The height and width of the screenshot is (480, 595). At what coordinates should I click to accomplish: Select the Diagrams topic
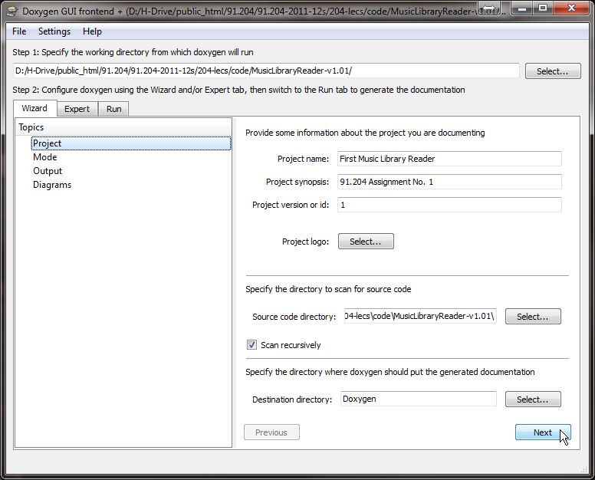coord(52,185)
